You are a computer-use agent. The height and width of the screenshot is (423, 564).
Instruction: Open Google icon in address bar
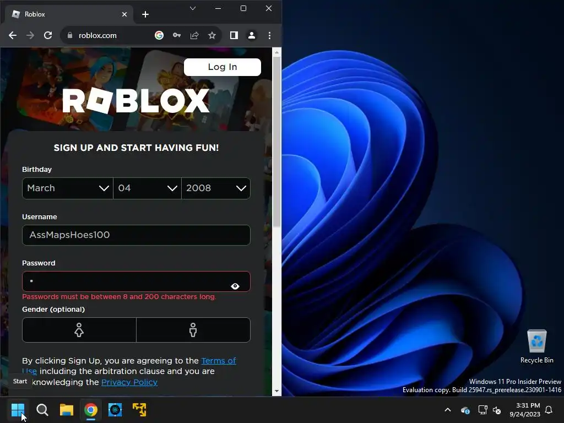tap(159, 35)
